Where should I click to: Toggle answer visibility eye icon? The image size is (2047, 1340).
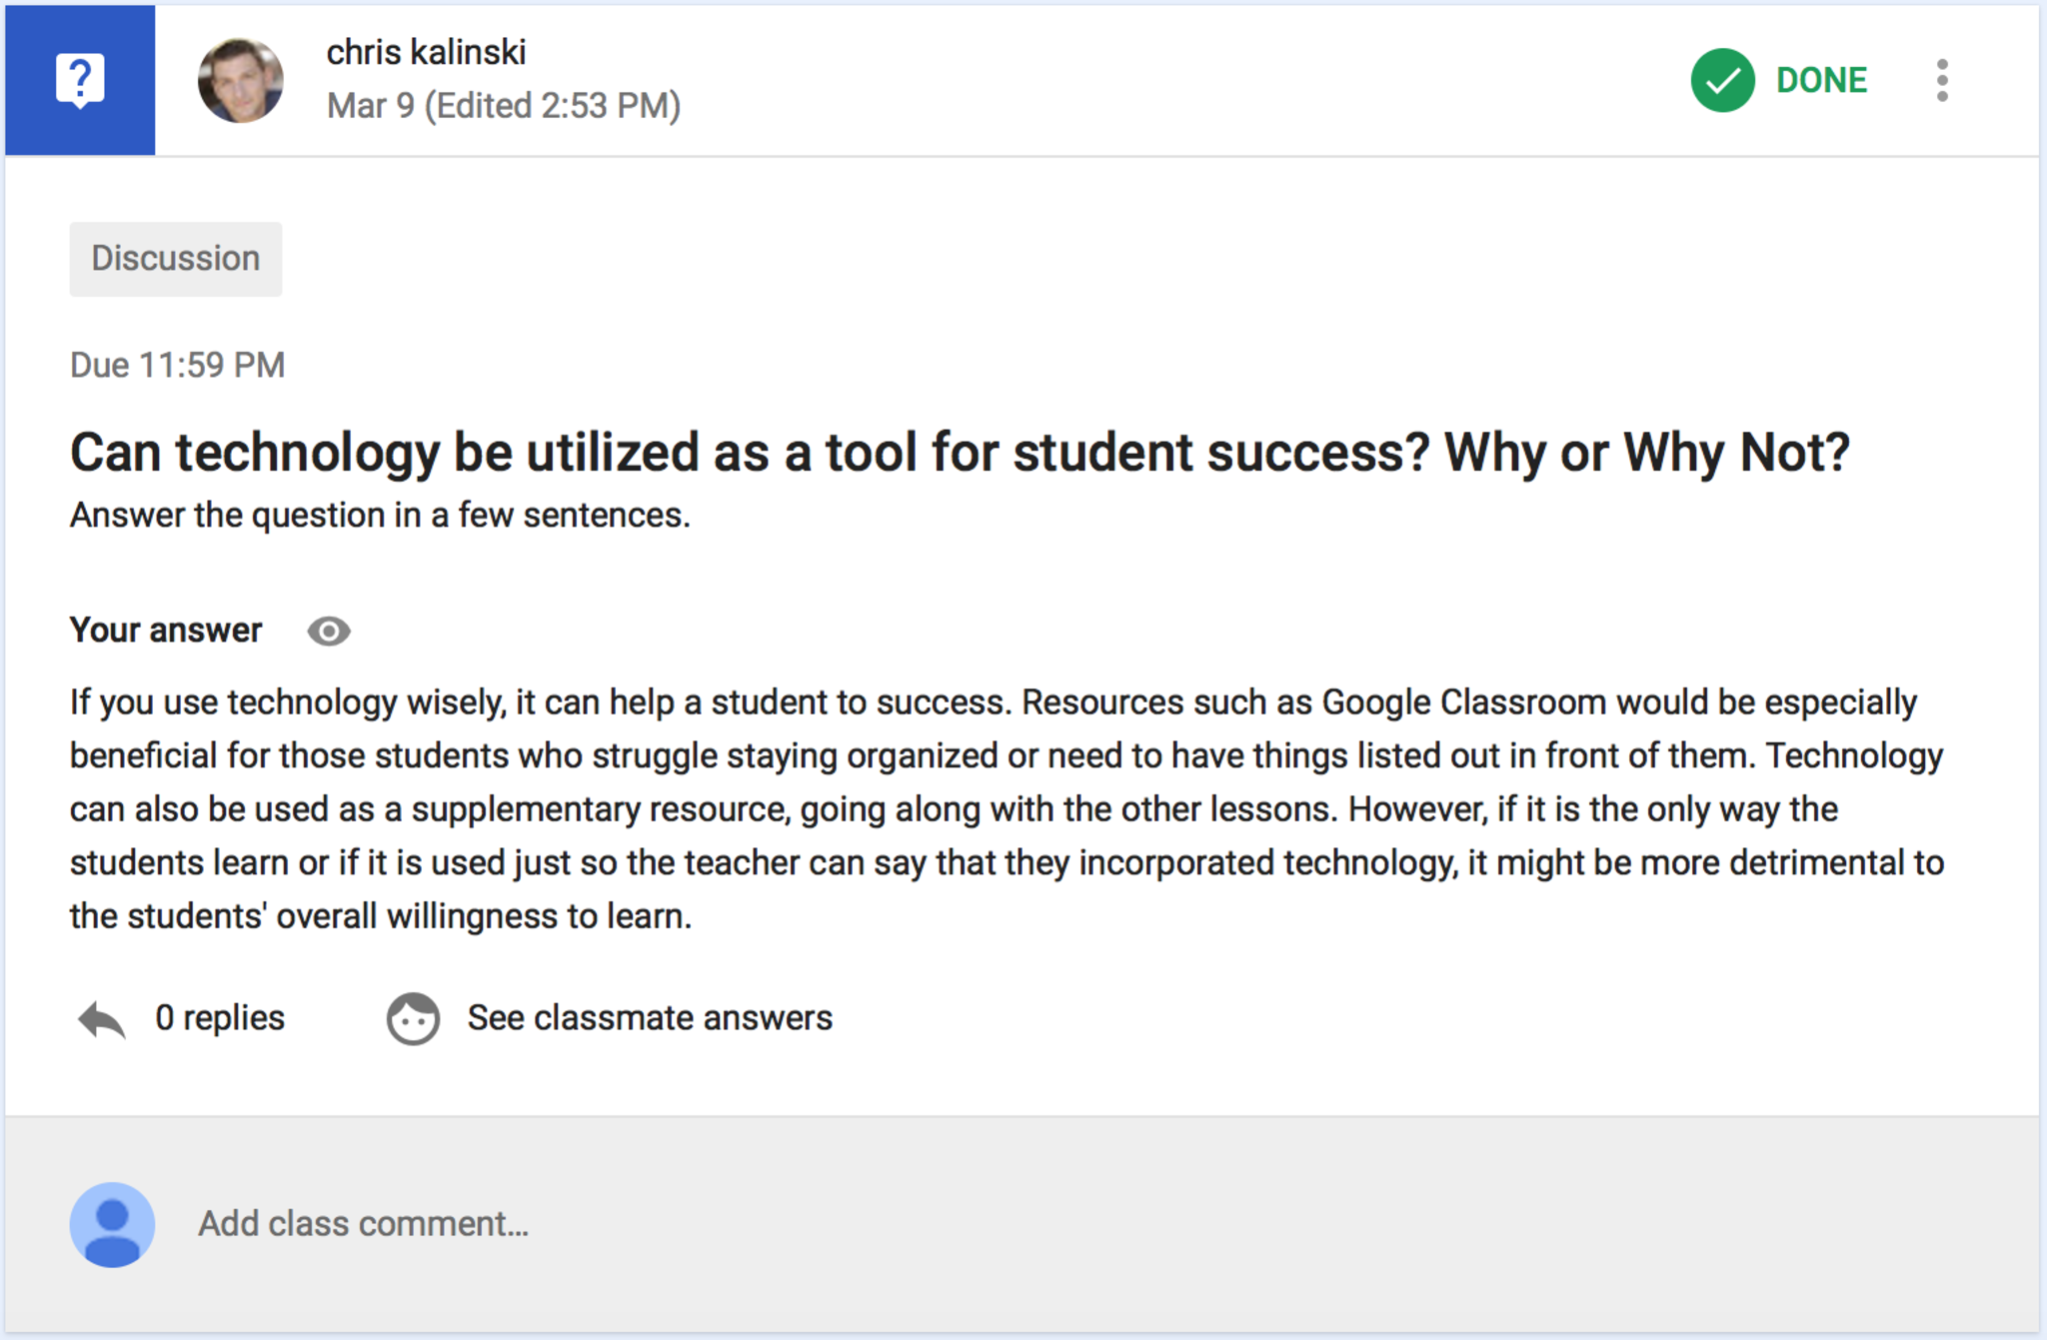tap(329, 632)
